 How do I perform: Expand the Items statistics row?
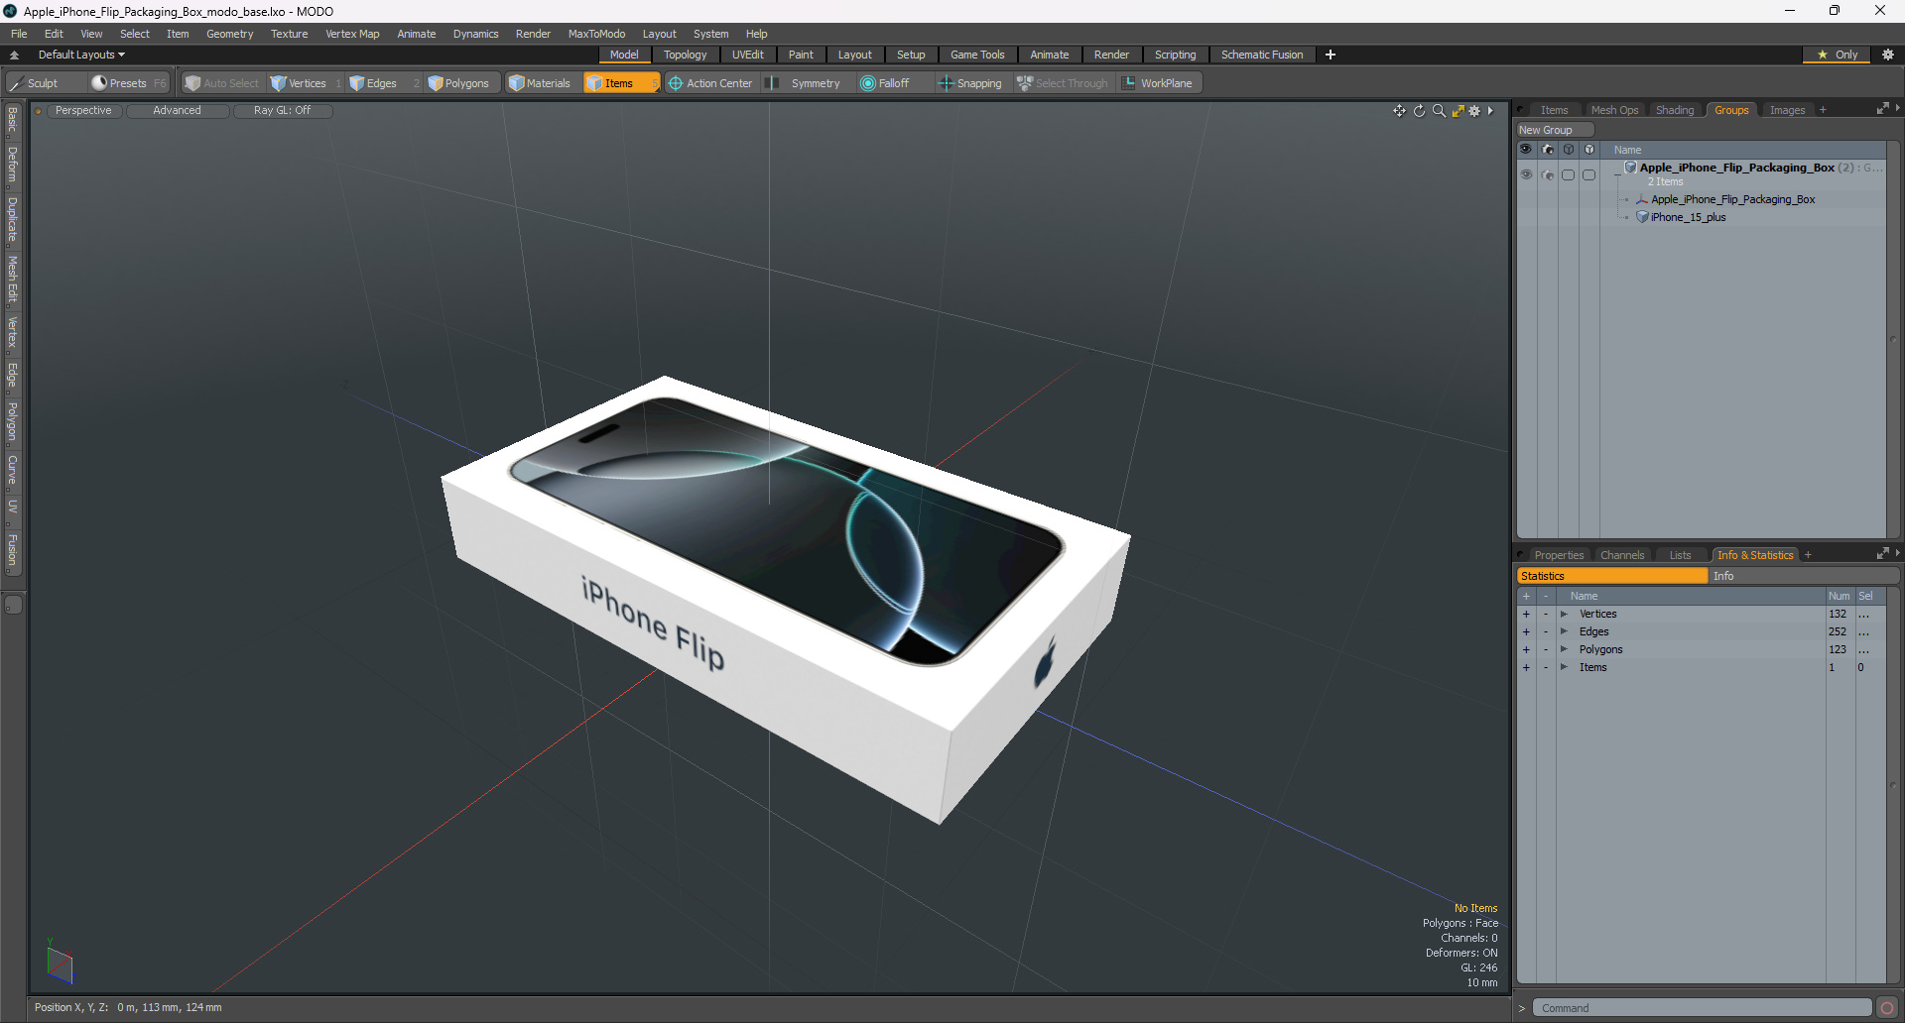[1564, 668]
